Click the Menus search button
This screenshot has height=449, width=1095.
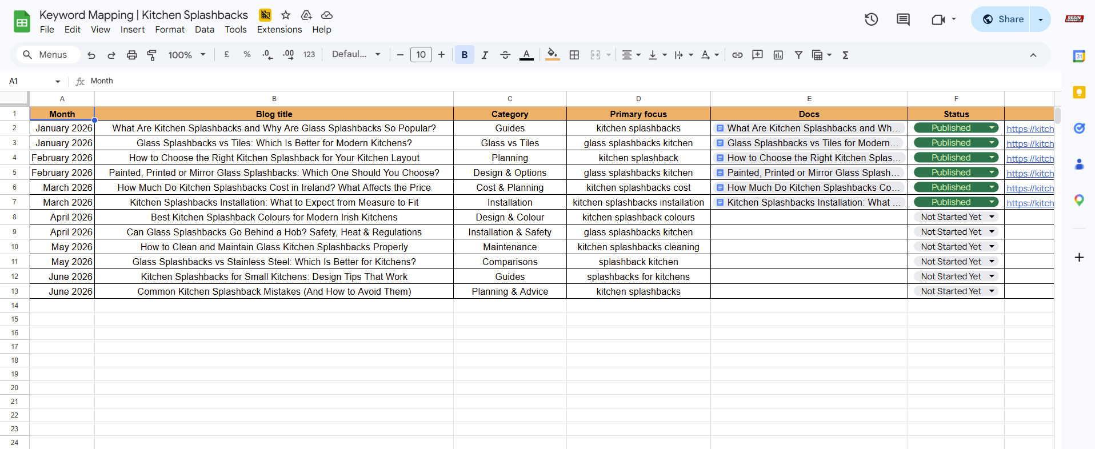[47, 55]
